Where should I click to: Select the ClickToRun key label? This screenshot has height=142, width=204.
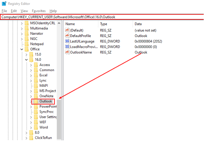pos(43,138)
